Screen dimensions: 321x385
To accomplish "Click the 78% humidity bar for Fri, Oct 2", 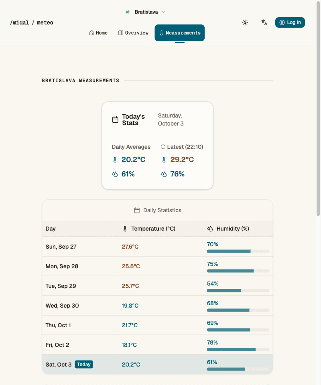I will click(x=238, y=349).
